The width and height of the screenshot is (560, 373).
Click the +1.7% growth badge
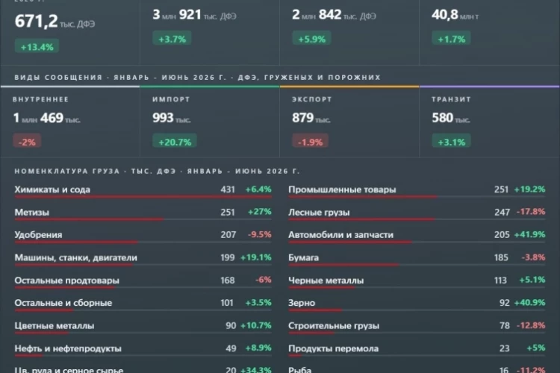click(451, 39)
